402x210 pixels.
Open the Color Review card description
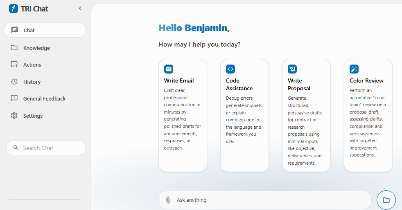pyautogui.click(x=367, y=123)
